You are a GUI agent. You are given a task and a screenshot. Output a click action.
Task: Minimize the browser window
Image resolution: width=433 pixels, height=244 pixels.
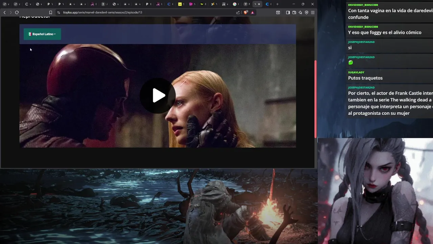(293, 4)
